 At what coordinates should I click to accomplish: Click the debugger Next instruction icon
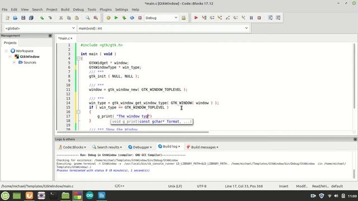pyautogui.click(x=235, y=18)
